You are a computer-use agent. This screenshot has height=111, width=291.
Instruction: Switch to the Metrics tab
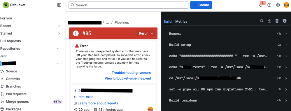(181, 22)
